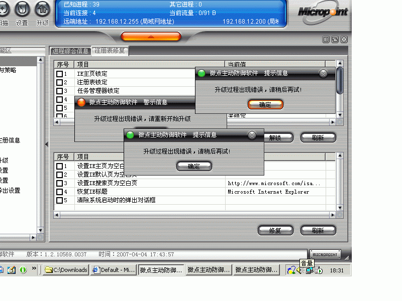Collapse the top panel with the orange arrow button
402x301 pixels.
pos(151,37)
